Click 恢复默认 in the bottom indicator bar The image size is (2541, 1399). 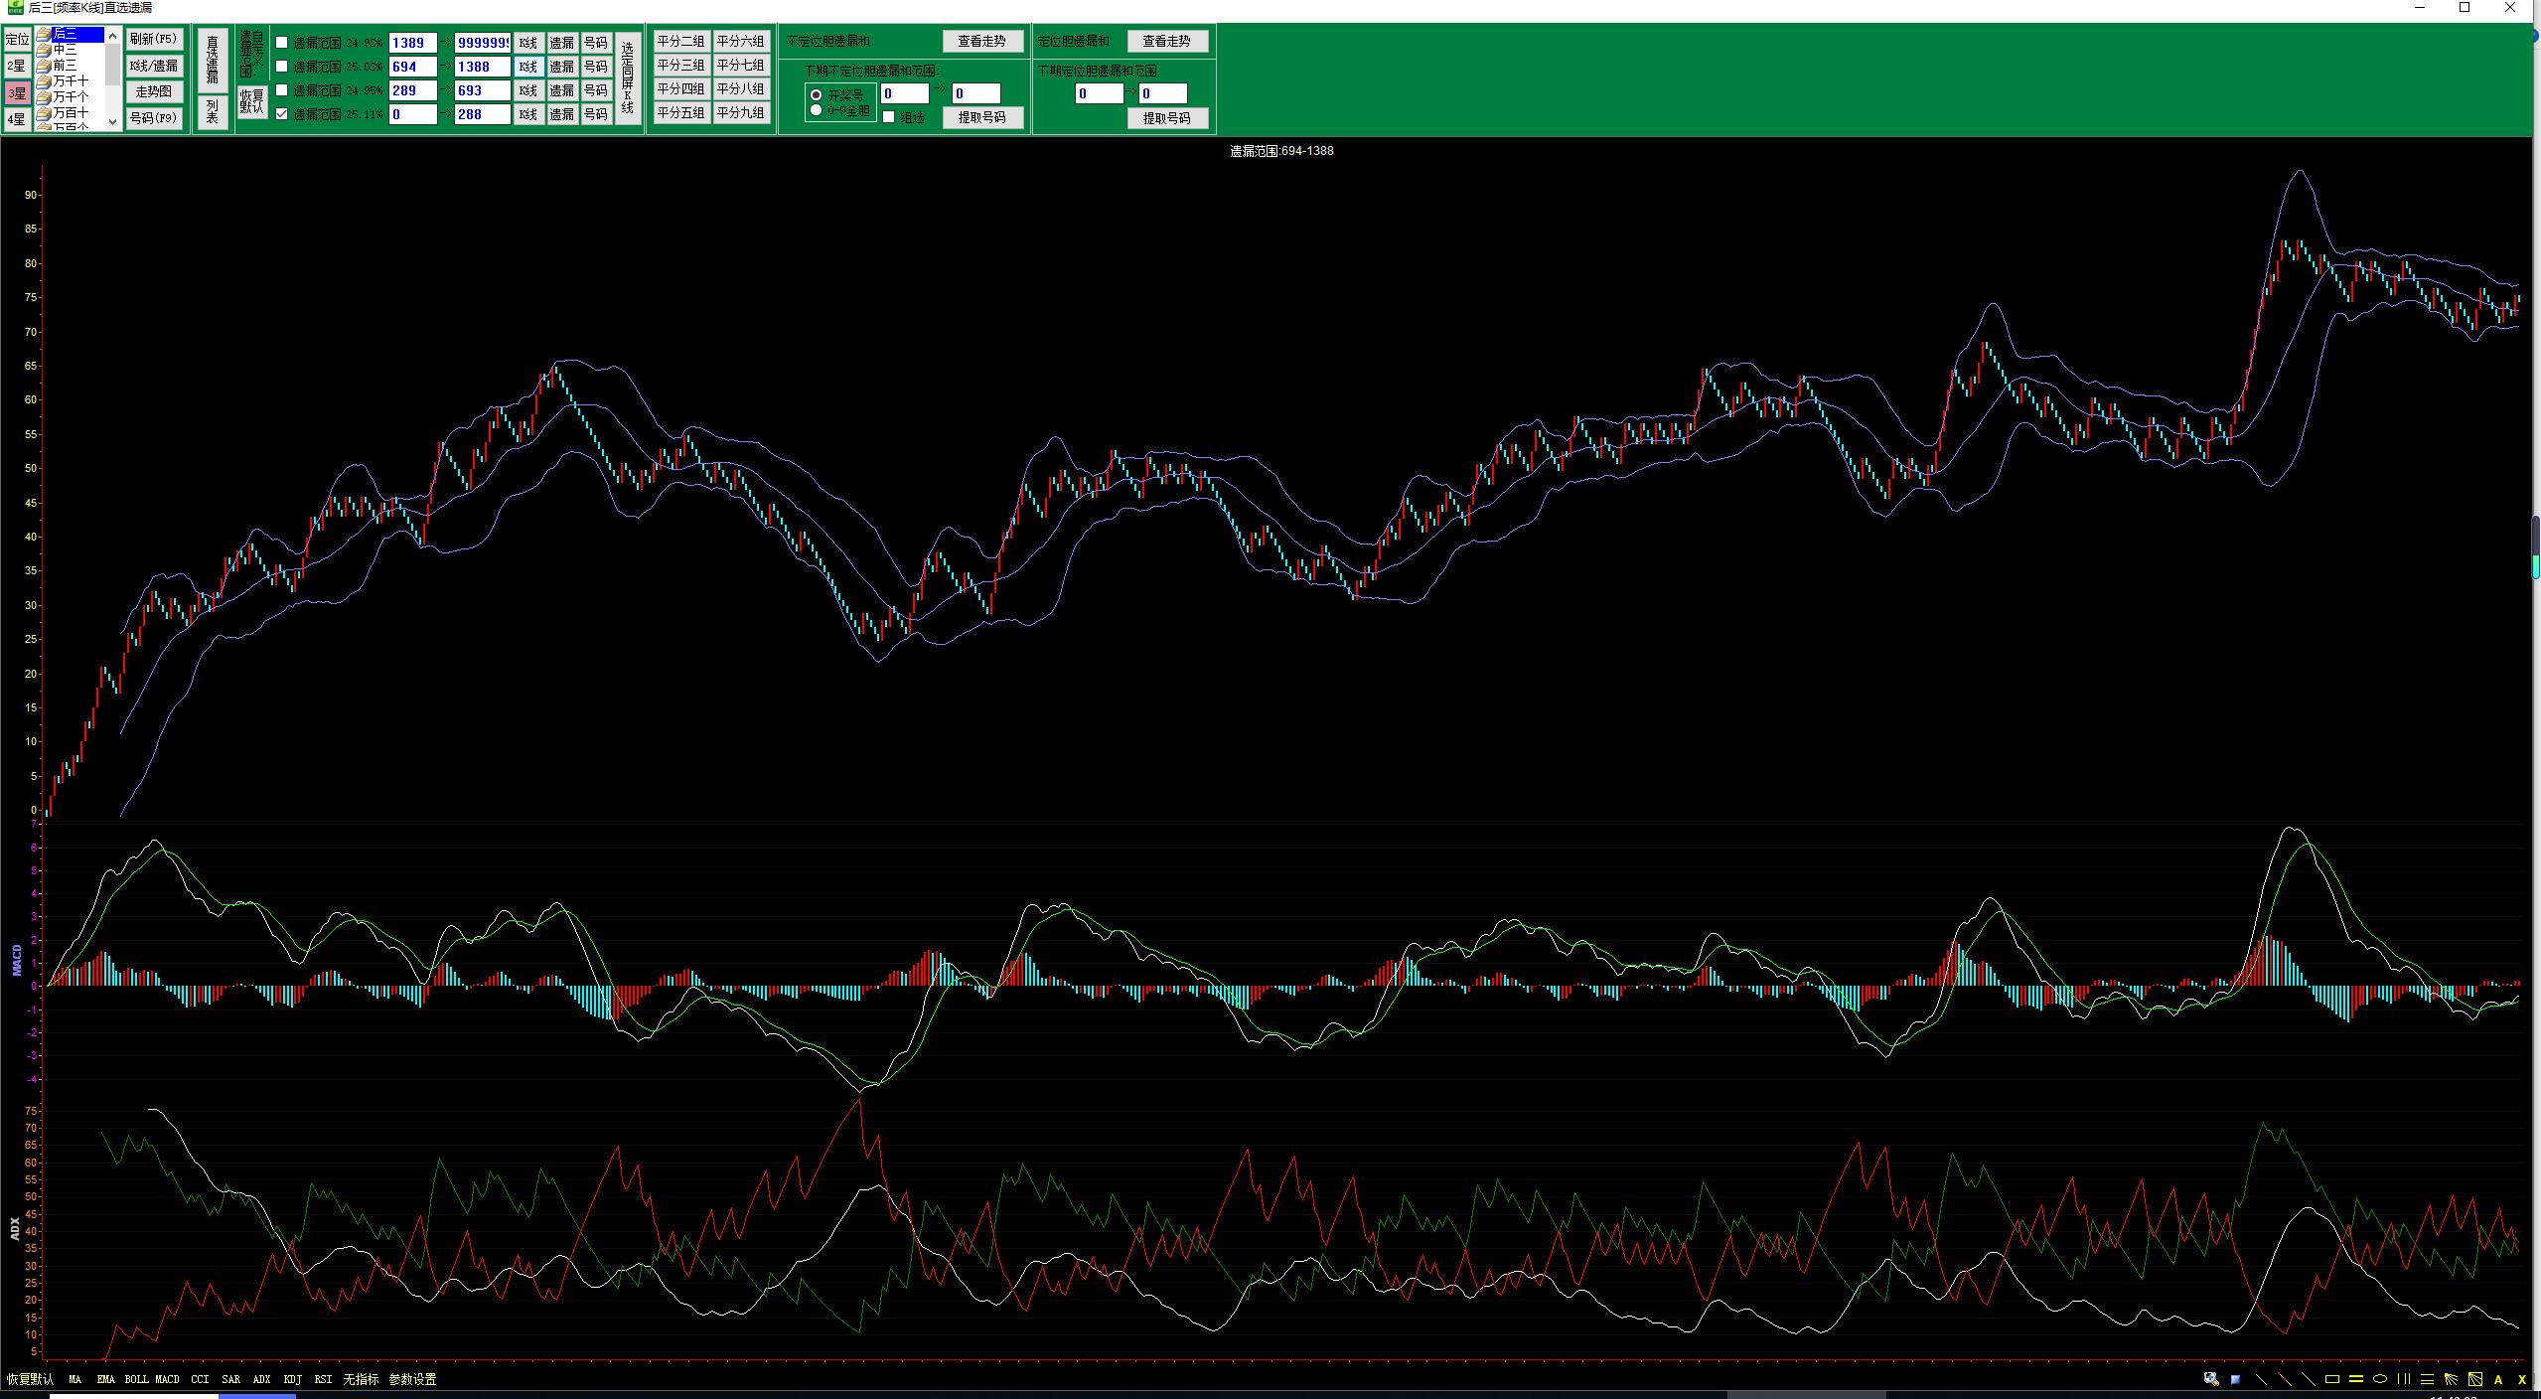pyautogui.click(x=30, y=1379)
